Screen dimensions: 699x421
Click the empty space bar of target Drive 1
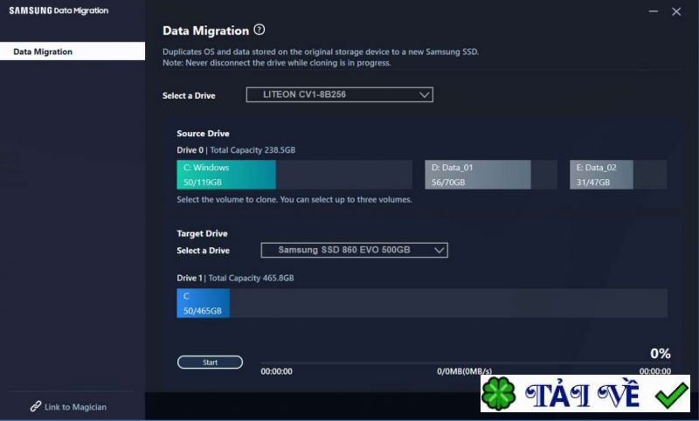[448, 303]
